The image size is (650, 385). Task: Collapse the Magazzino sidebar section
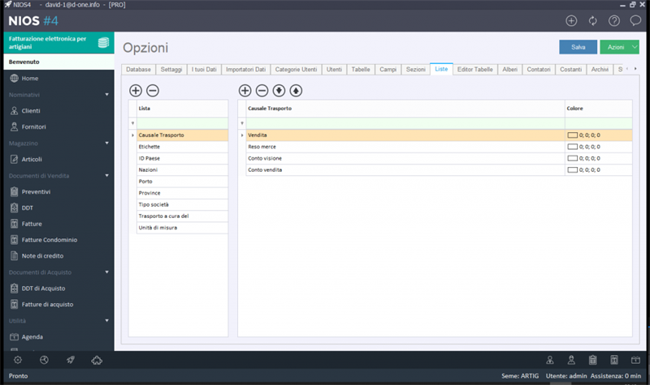coord(107,143)
